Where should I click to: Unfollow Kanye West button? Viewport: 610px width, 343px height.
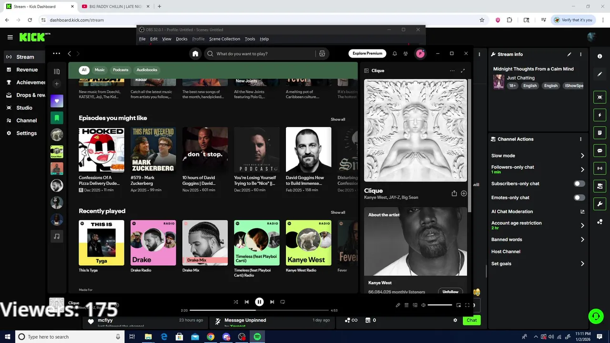pyautogui.click(x=450, y=292)
